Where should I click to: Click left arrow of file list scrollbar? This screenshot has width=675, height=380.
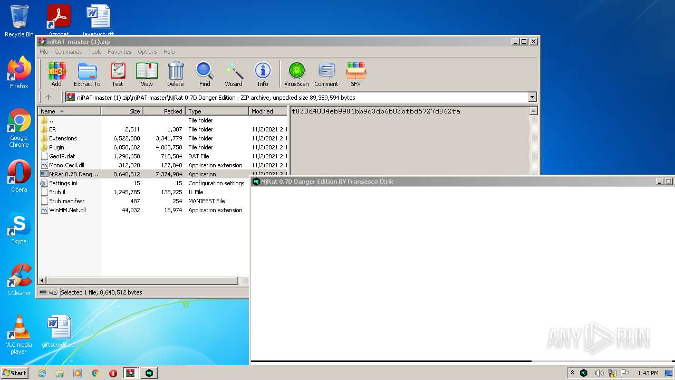[43, 281]
